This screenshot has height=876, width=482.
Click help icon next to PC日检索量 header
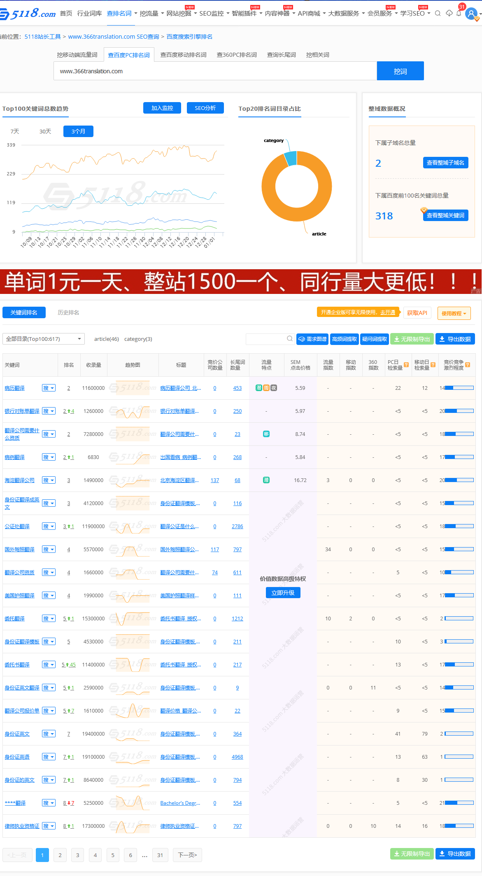click(x=406, y=365)
